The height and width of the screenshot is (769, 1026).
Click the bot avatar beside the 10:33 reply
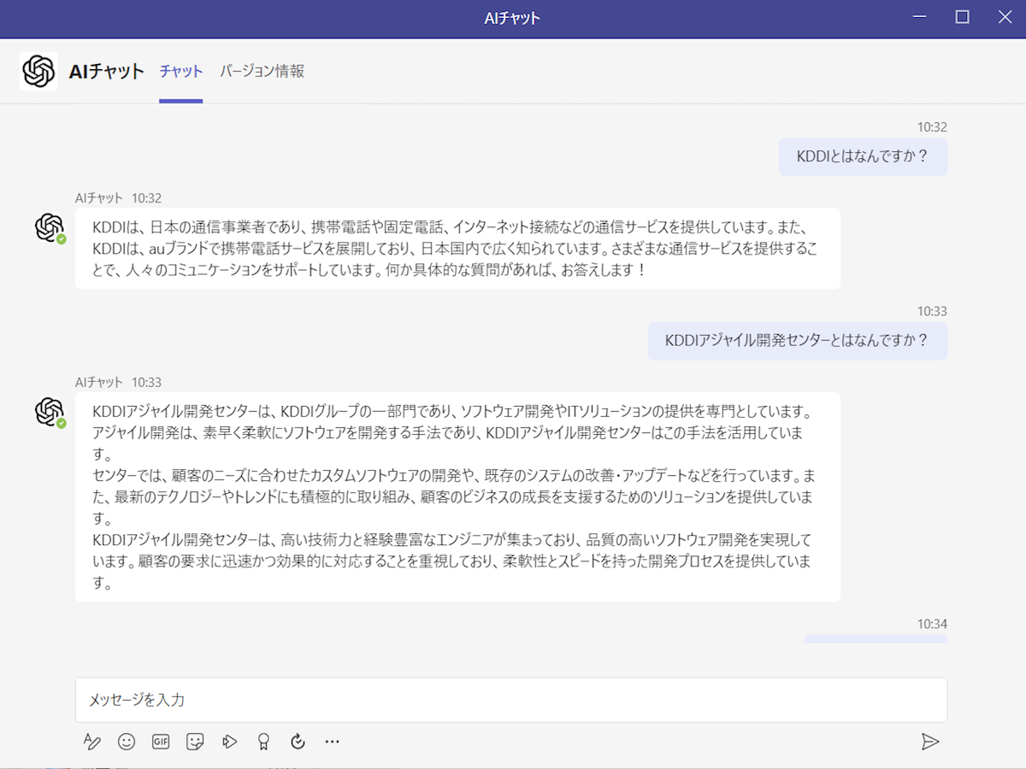pos(49,411)
